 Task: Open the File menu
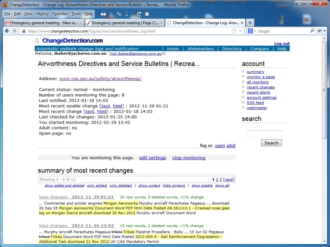(x=7, y=14)
